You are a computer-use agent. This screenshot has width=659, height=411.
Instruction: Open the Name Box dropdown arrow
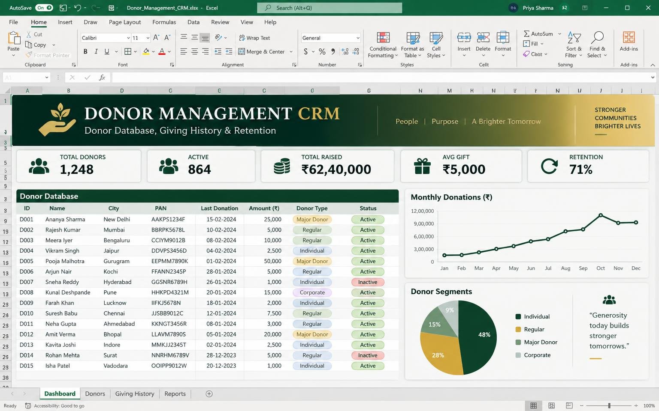point(47,77)
